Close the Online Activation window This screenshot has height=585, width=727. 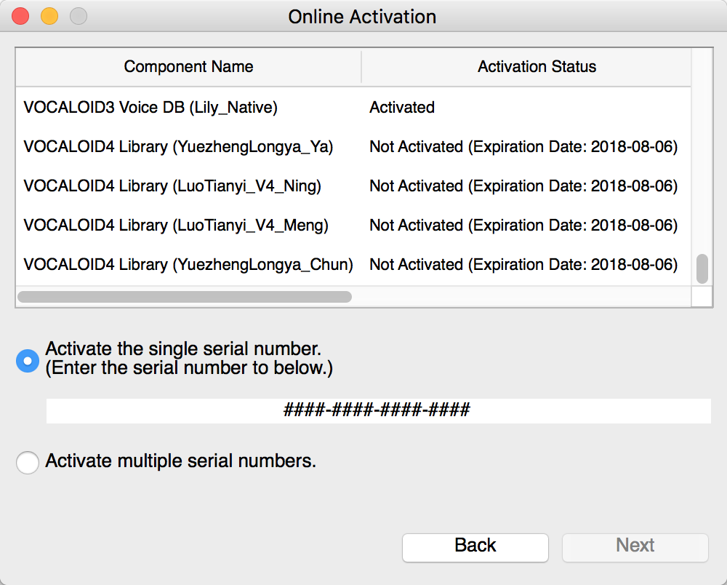coord(20,16)
